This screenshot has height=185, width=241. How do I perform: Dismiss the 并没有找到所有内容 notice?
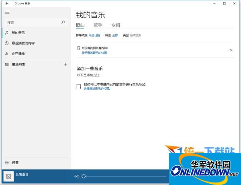click(231, 50)
